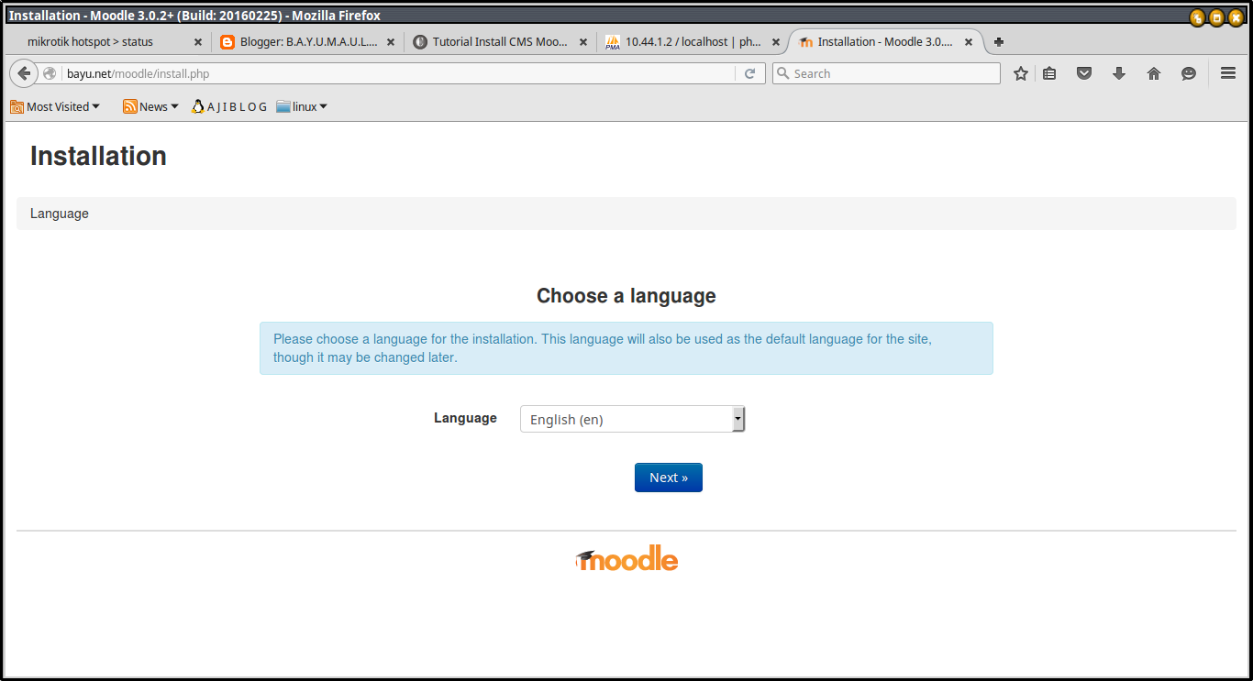The height and width of the screenshot is (681, 1253).
Task: Click the Next » button
Action: (x=669, y=478)
